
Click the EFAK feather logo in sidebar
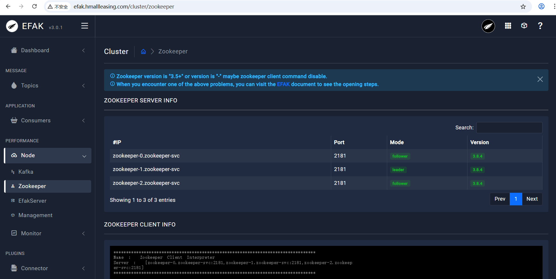(x=12, y=26)
